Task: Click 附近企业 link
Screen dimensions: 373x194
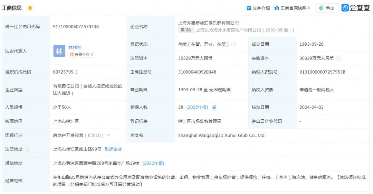Action: pos(113,149)
